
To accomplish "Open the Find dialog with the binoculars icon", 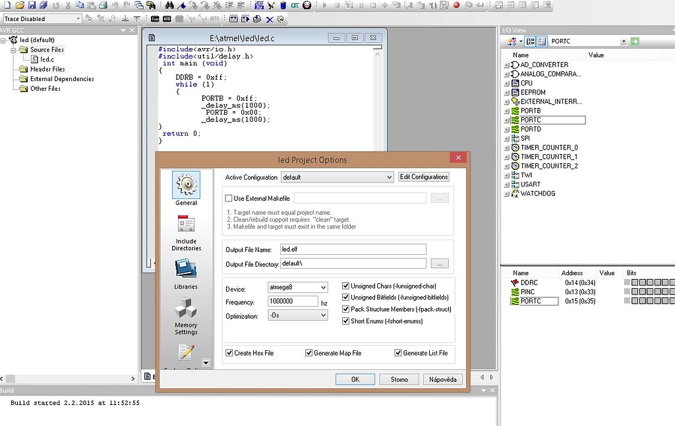I will pos(169,5).
